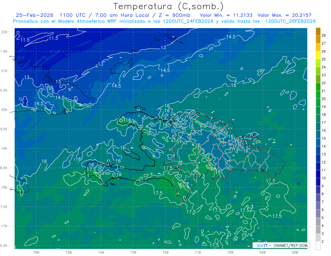The height and width of the screenshot is (256, 331).
Task: Click the gray swatch between 3 and 4
Action: [318, 230]
